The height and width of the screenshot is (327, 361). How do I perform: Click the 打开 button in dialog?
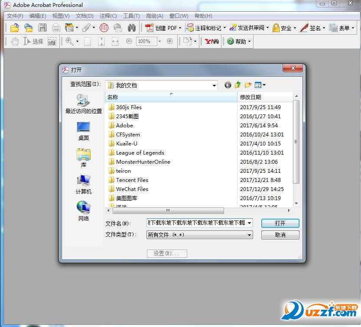(280, 223)
